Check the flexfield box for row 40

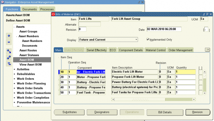coord(200,87)
